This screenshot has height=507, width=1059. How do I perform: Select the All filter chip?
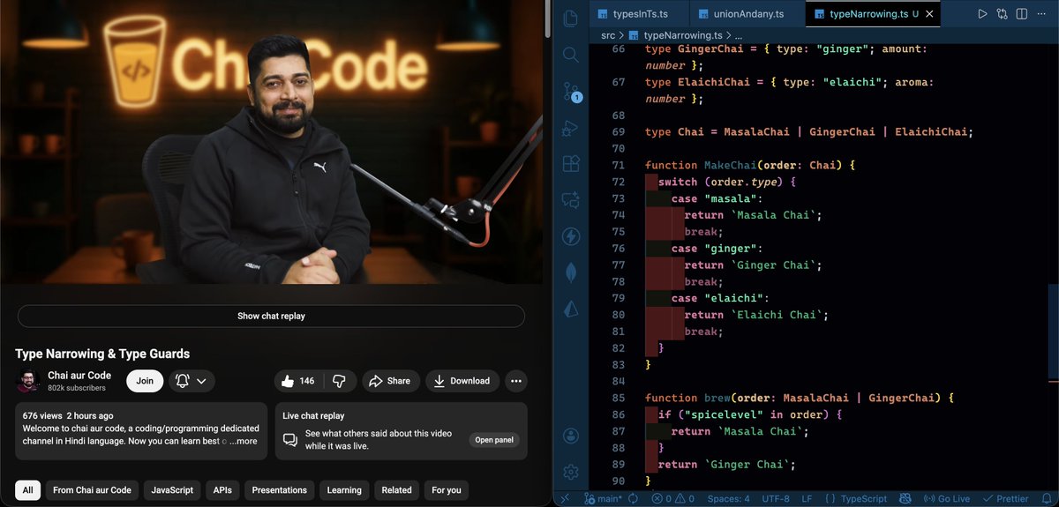tap(27, 490)
